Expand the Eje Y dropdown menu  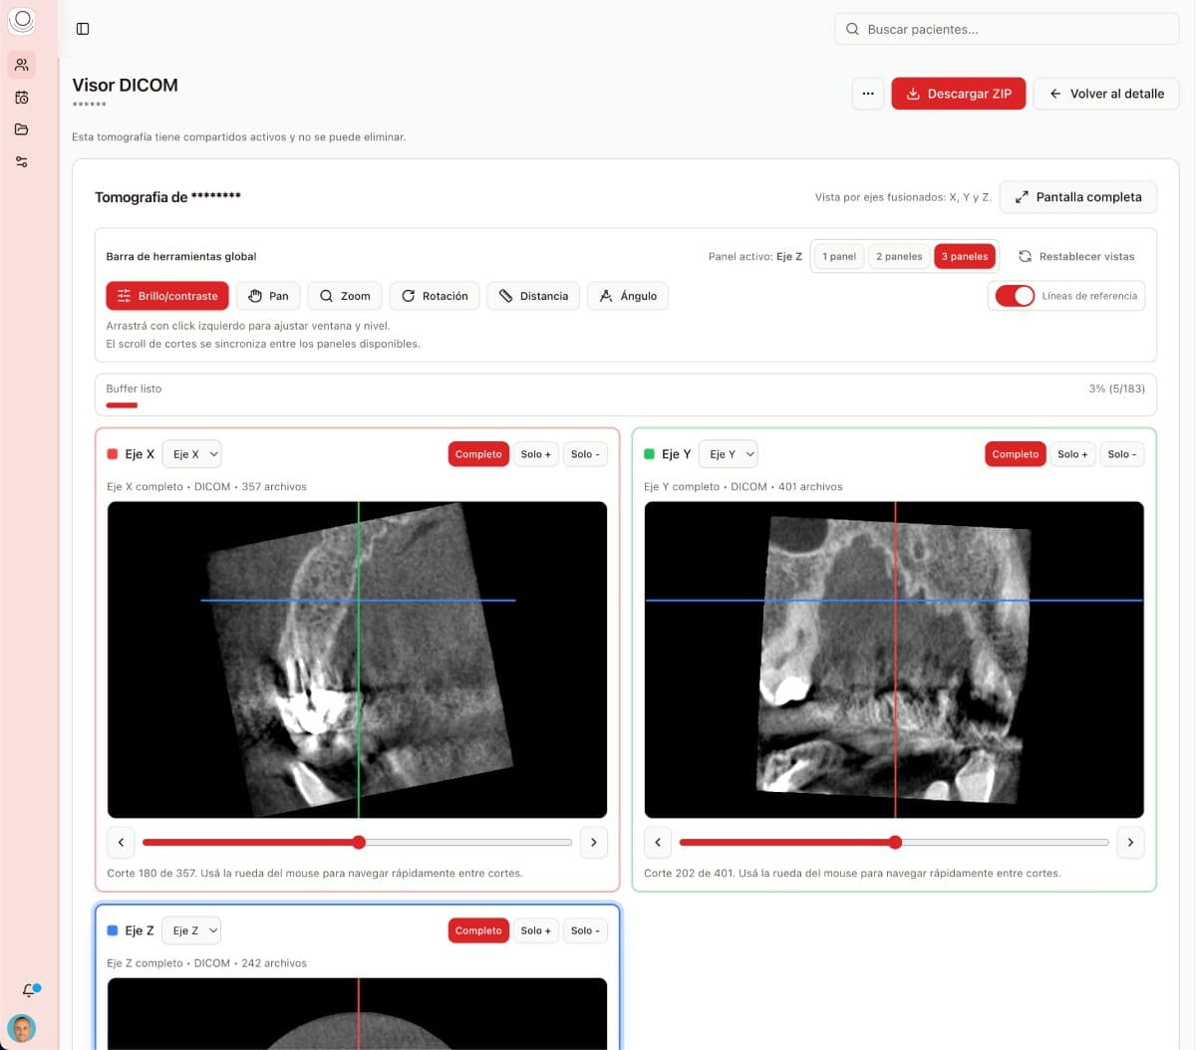coord(729,453)
